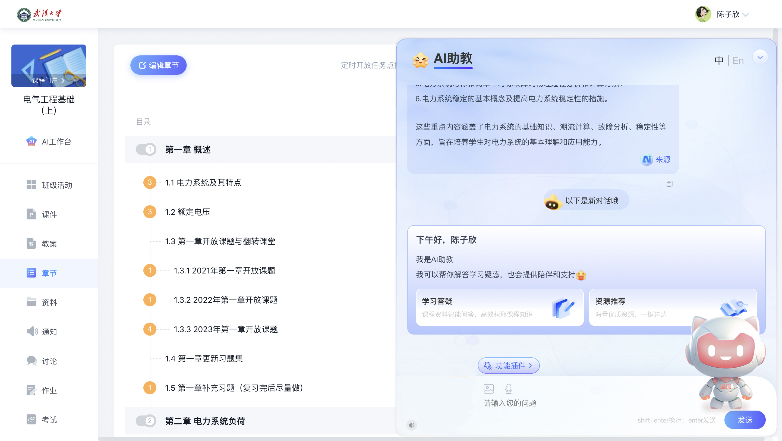Open the 通知 notifications section
The width and height of the screenshot is (782, 441).
click(x=49, y=332)
